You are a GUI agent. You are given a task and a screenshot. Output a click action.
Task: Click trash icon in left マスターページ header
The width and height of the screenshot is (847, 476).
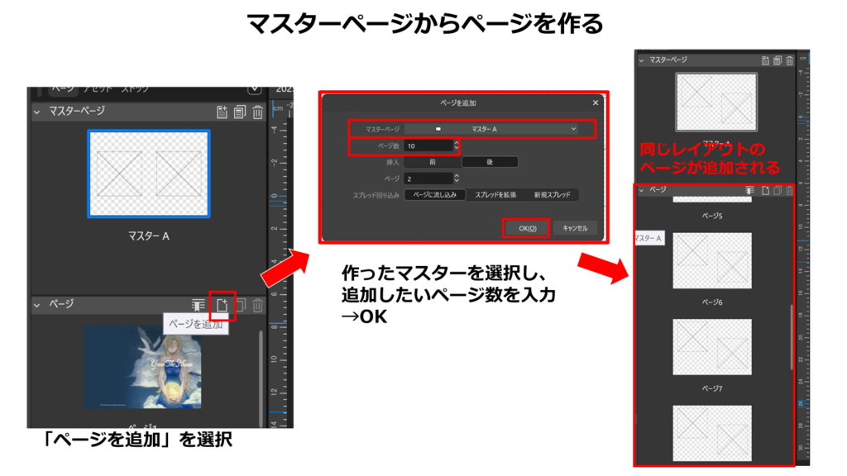(x=257, y=112)
